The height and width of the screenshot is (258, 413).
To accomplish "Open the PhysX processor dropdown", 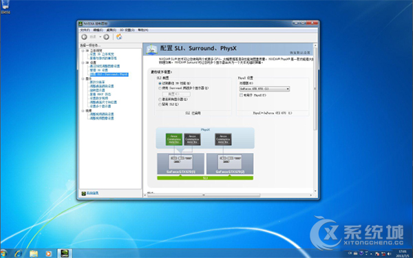I will 264,89.
